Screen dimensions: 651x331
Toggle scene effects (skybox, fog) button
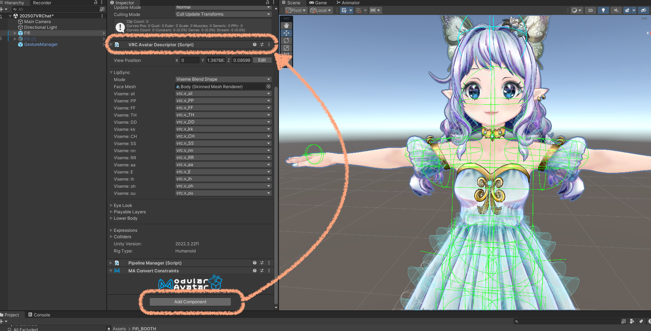[x=627, y=10]
